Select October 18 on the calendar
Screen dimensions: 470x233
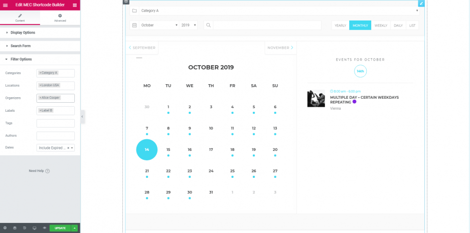click(x=232, y=150)
